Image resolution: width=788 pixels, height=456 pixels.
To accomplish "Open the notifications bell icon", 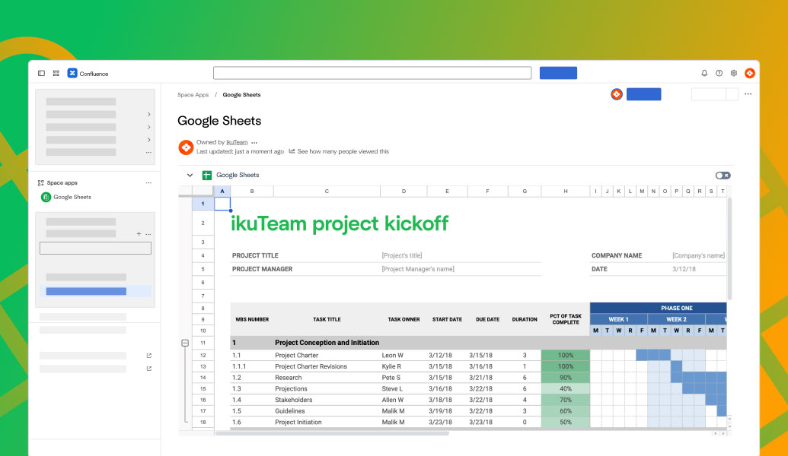I will coord(703,73).
